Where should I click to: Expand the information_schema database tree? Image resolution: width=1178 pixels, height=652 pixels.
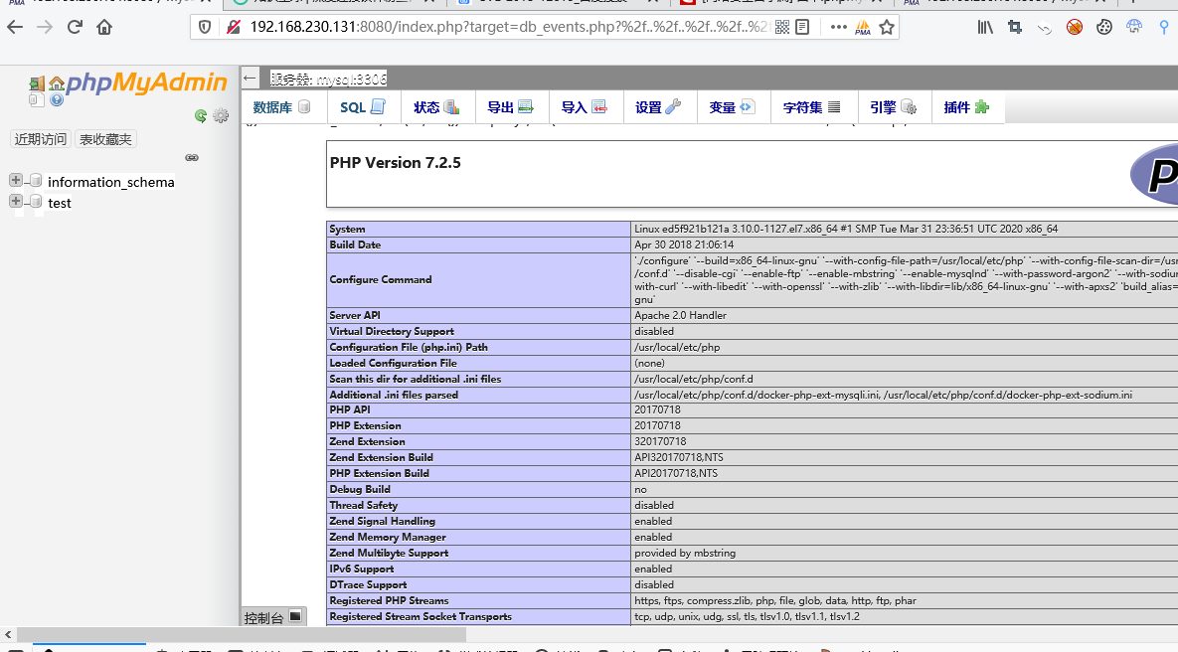tap(15, 181)
